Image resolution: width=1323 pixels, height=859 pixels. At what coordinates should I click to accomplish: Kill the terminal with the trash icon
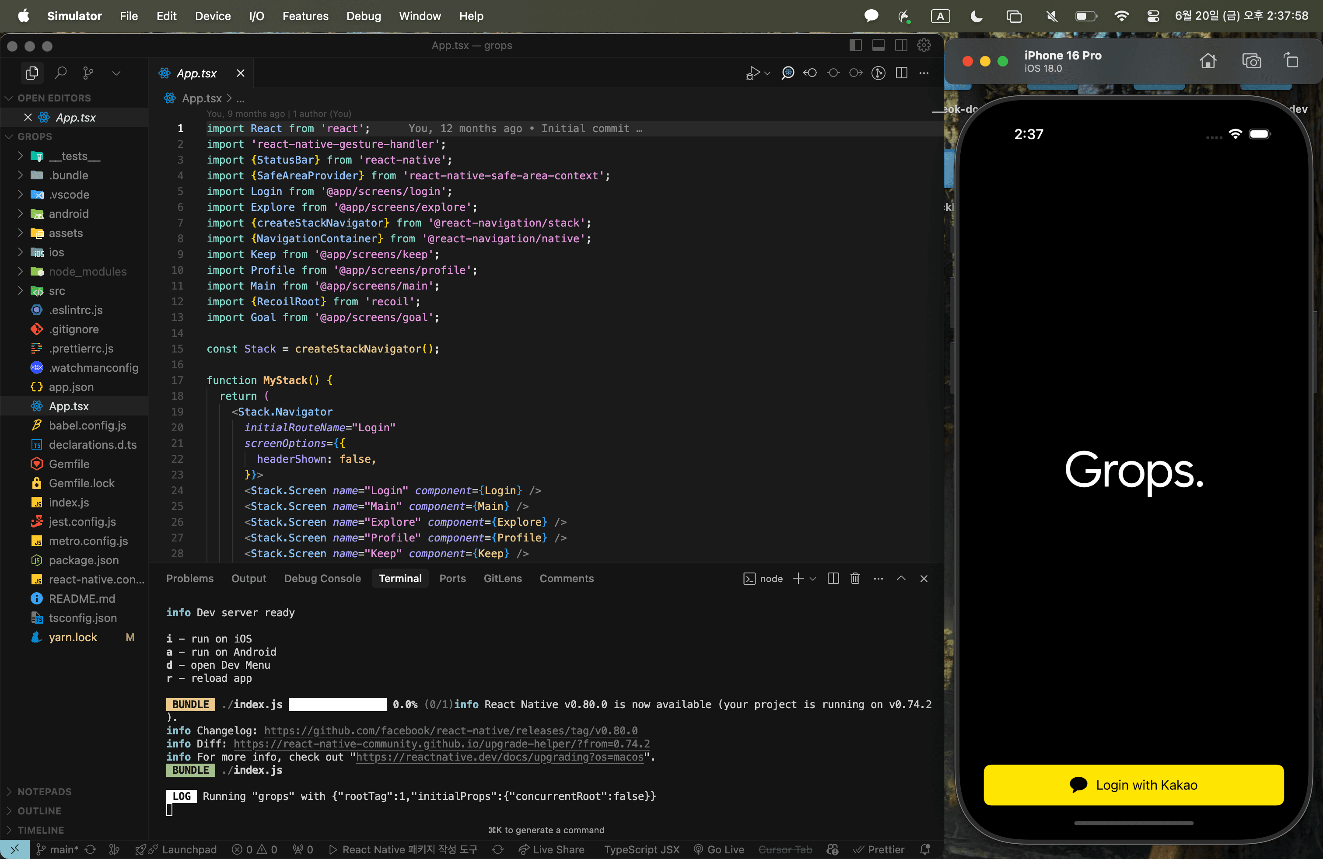pos(855,578)
